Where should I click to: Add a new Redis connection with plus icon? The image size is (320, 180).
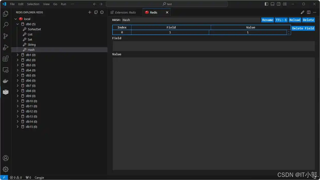[90, 12]
